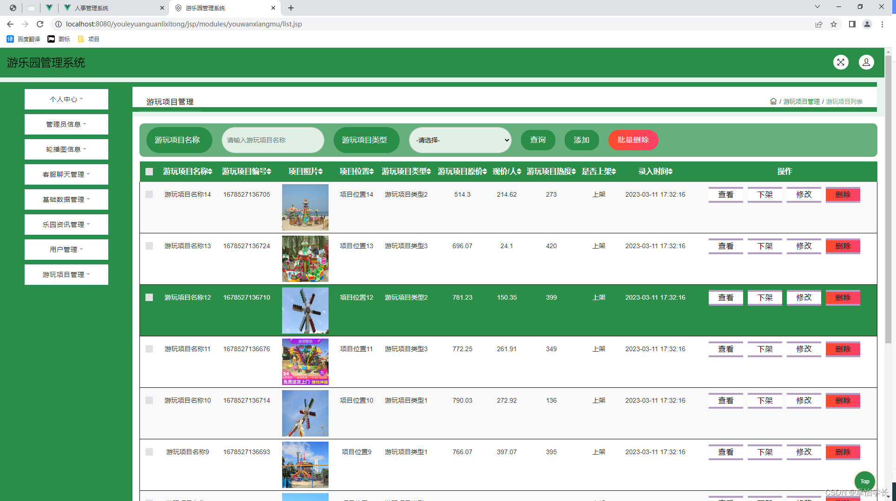Open the 游玩项目类型 请选择 dropdown
896x501 pixels.
point(460,140)
